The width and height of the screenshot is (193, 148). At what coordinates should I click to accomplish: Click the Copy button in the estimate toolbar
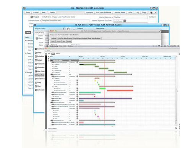pyautogui.click(x=144, y=13)
